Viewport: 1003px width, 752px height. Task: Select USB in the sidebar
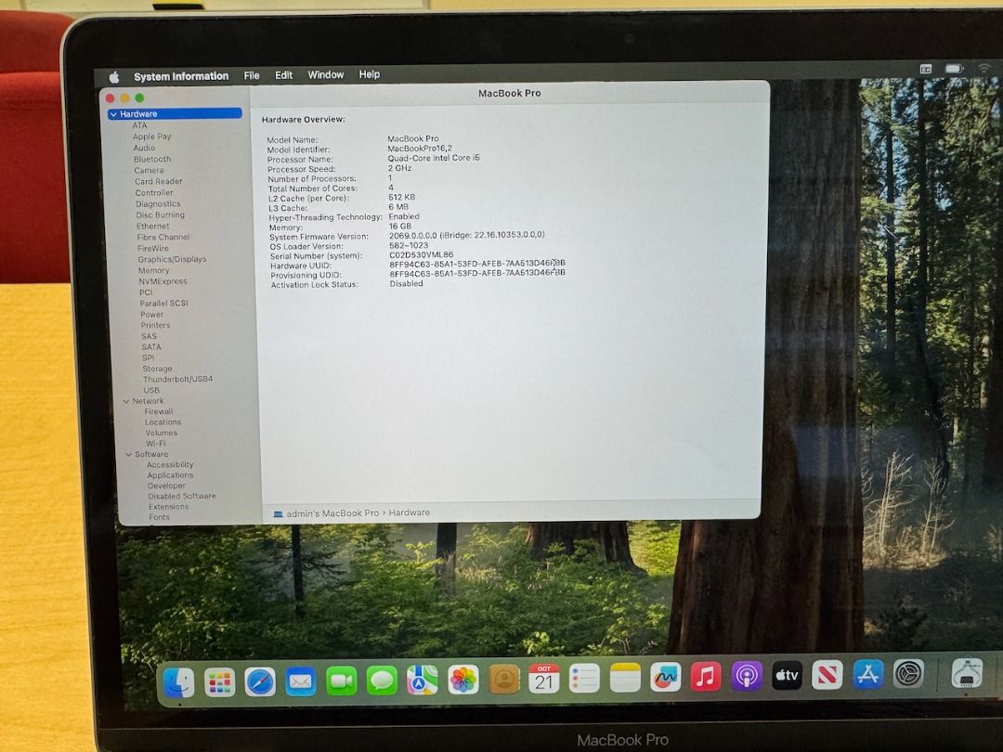pyautogui.click(x=151, y=390)
